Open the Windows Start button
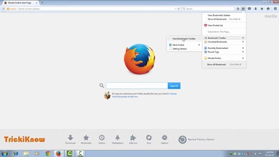The width and height of the screenshot is (279, 157). (x=5, y=154)
